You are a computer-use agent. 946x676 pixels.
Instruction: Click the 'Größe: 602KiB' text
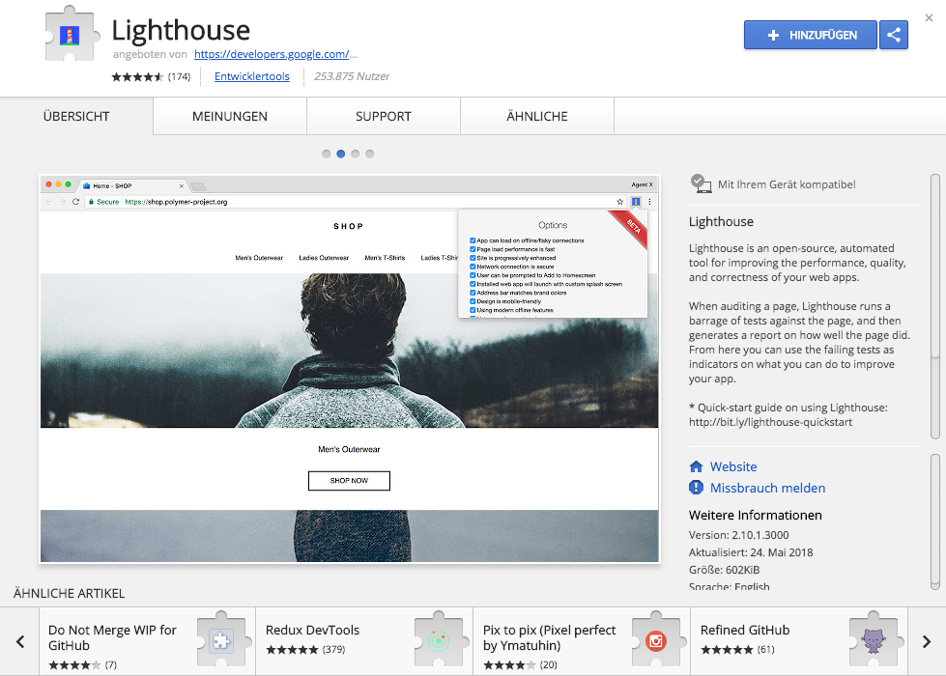pyautogui.click(x=724, y=570)
